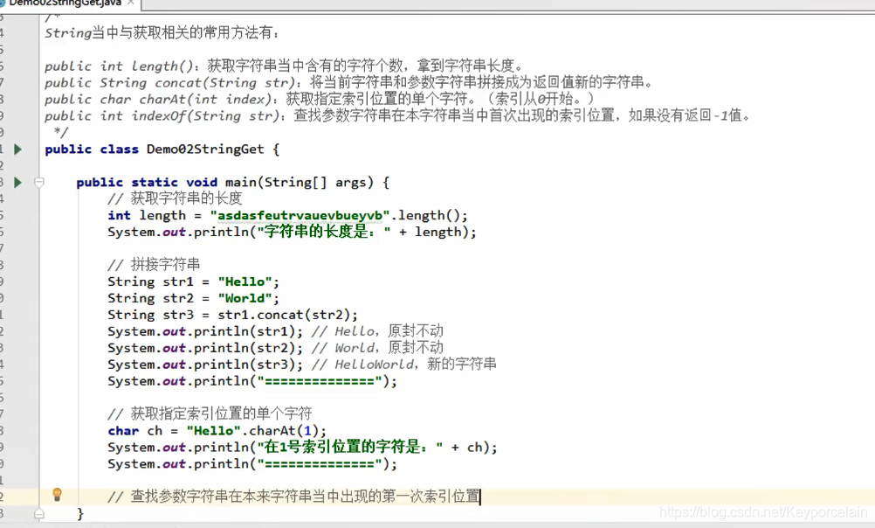This screenshot has height=528, width=875.
Task: Click closing brace of main method
Action: pos(80,513)
